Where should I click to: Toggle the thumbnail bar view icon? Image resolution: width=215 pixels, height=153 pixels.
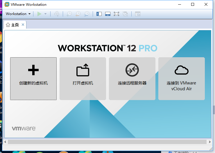point(108,14)
